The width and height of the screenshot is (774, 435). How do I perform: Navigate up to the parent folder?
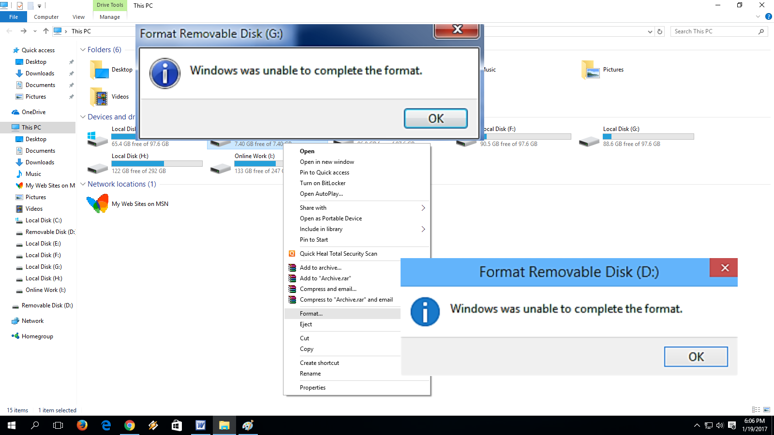[x=45, y=31]
